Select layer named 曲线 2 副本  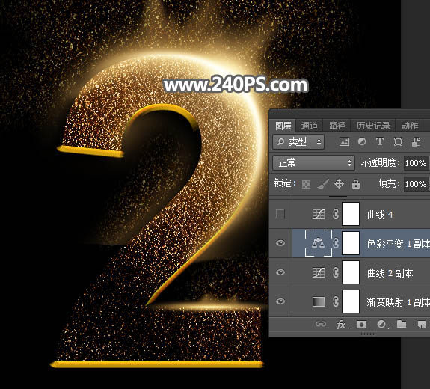coord(390,273)
